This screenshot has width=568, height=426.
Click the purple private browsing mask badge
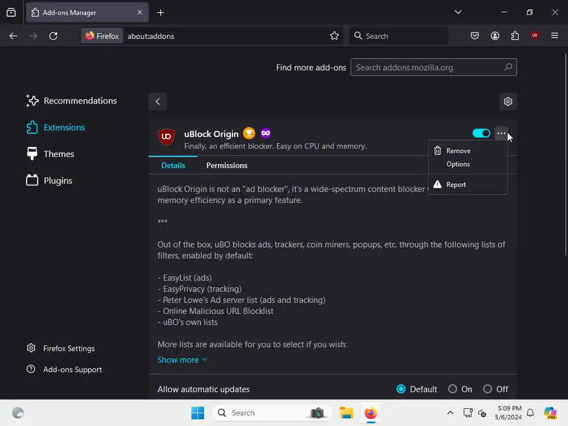266,133
